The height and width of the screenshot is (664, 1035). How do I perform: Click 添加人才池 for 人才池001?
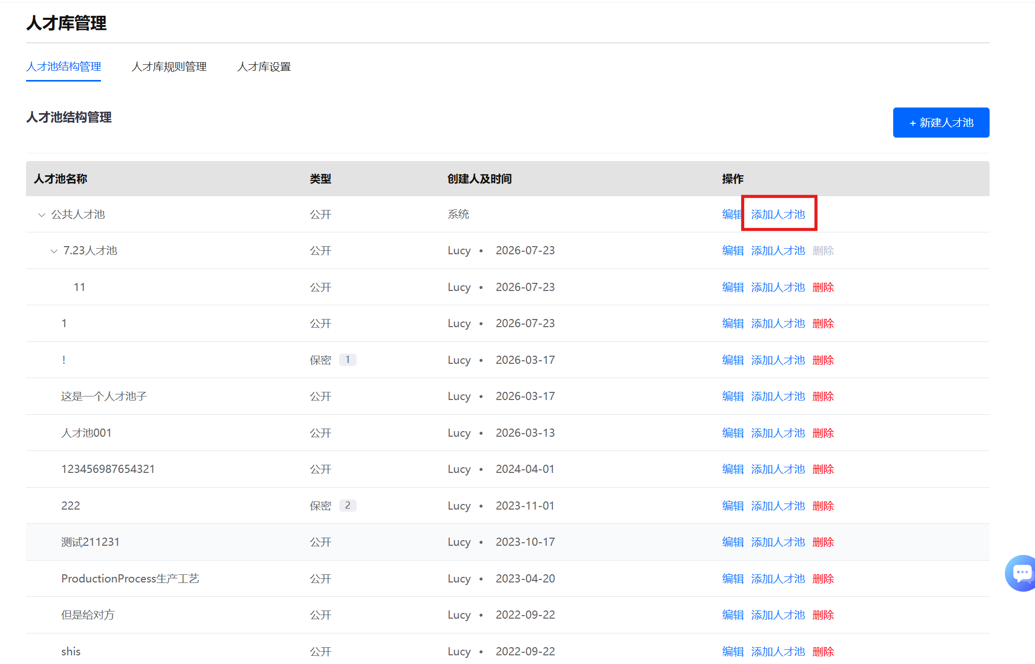point(778,433)
